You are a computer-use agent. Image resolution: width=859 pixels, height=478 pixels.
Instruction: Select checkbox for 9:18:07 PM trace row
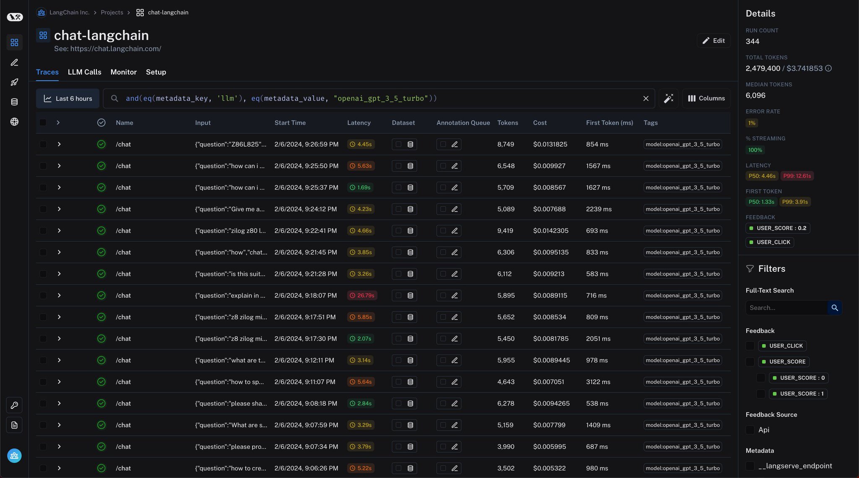tap(43, 296)
